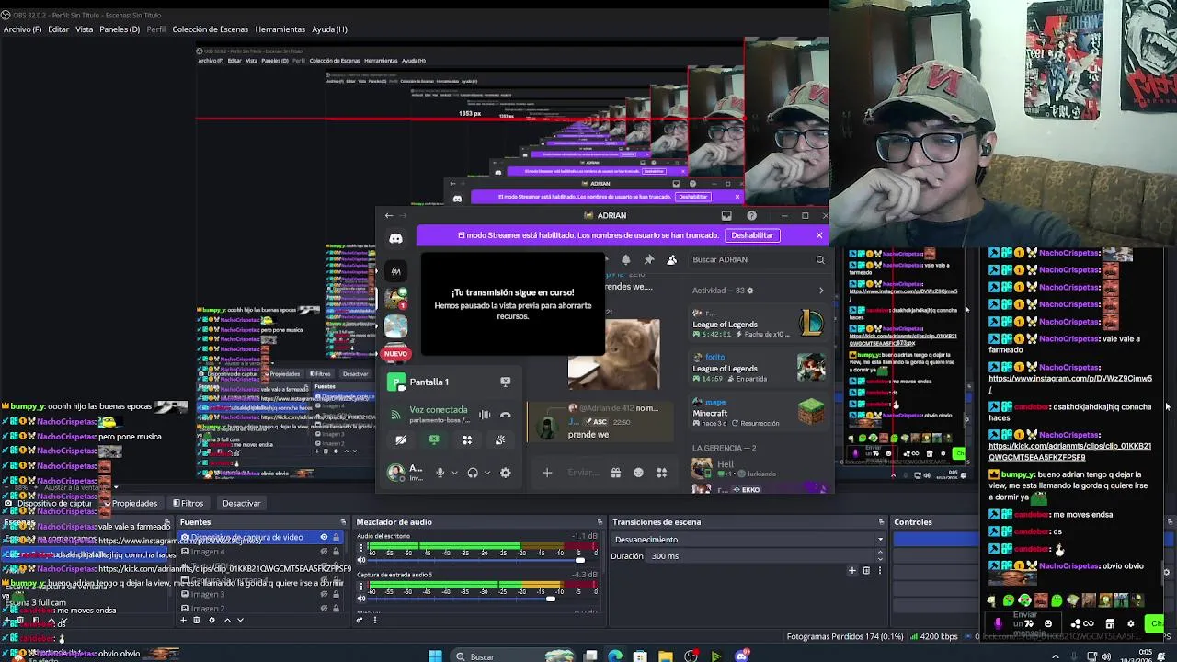Screen dimensions: 1177x662
Task: Lock the Dispositivo de captura de video source
Action: coord(336,537)
